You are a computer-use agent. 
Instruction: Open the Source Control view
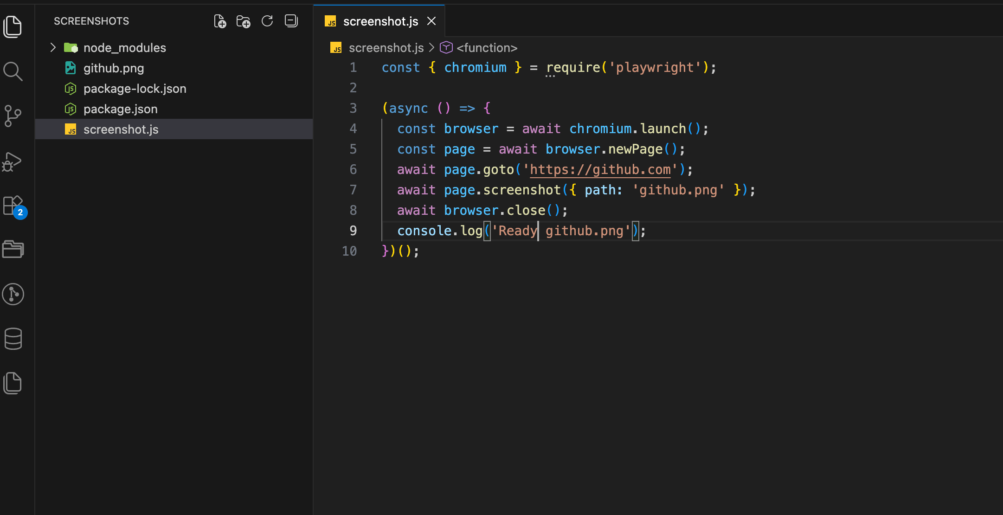13,116
